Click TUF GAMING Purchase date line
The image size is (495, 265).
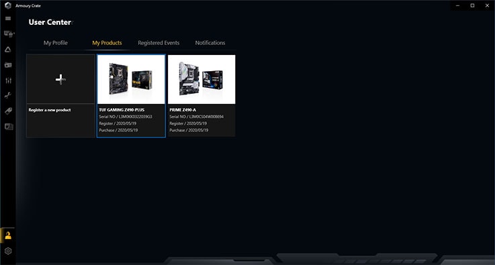click(x=118, y=130)
